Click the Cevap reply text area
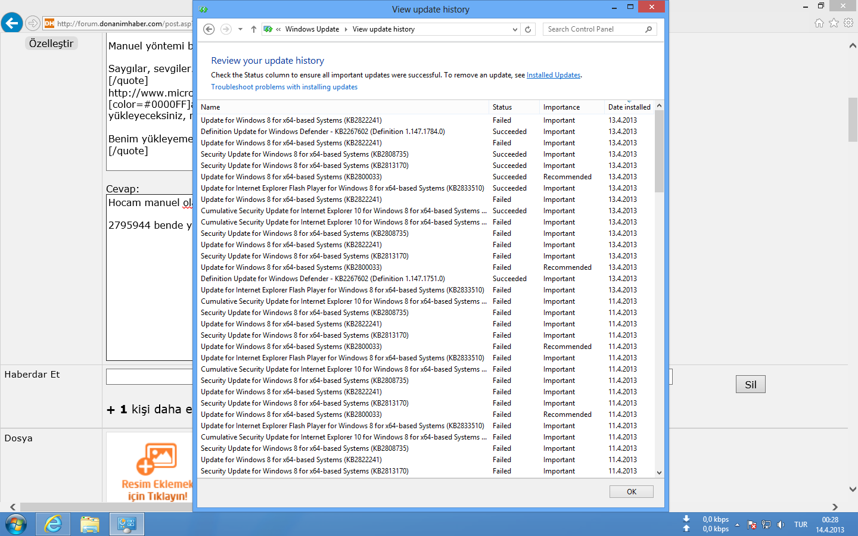Image resolution: width=858 pixels, height=536 pixels. [x=150, y=278]
